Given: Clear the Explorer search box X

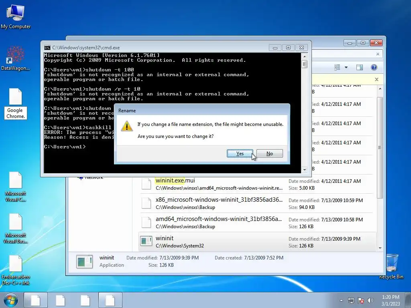Looking at the screenshot, I should click(x=378, y=54).
